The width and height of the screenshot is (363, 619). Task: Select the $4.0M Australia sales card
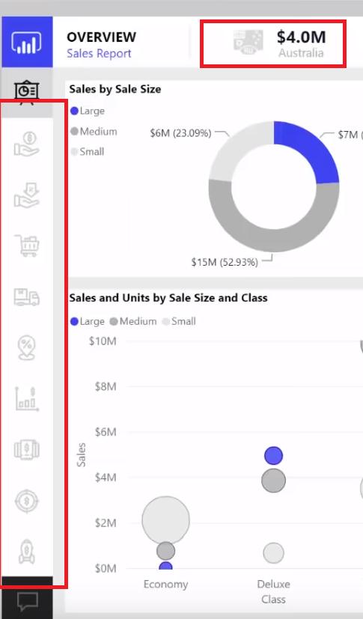[x=273, y=44]
